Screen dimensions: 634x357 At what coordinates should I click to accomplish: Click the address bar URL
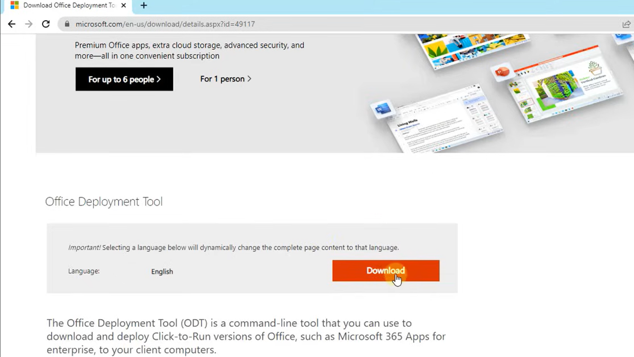click(165, 24)
